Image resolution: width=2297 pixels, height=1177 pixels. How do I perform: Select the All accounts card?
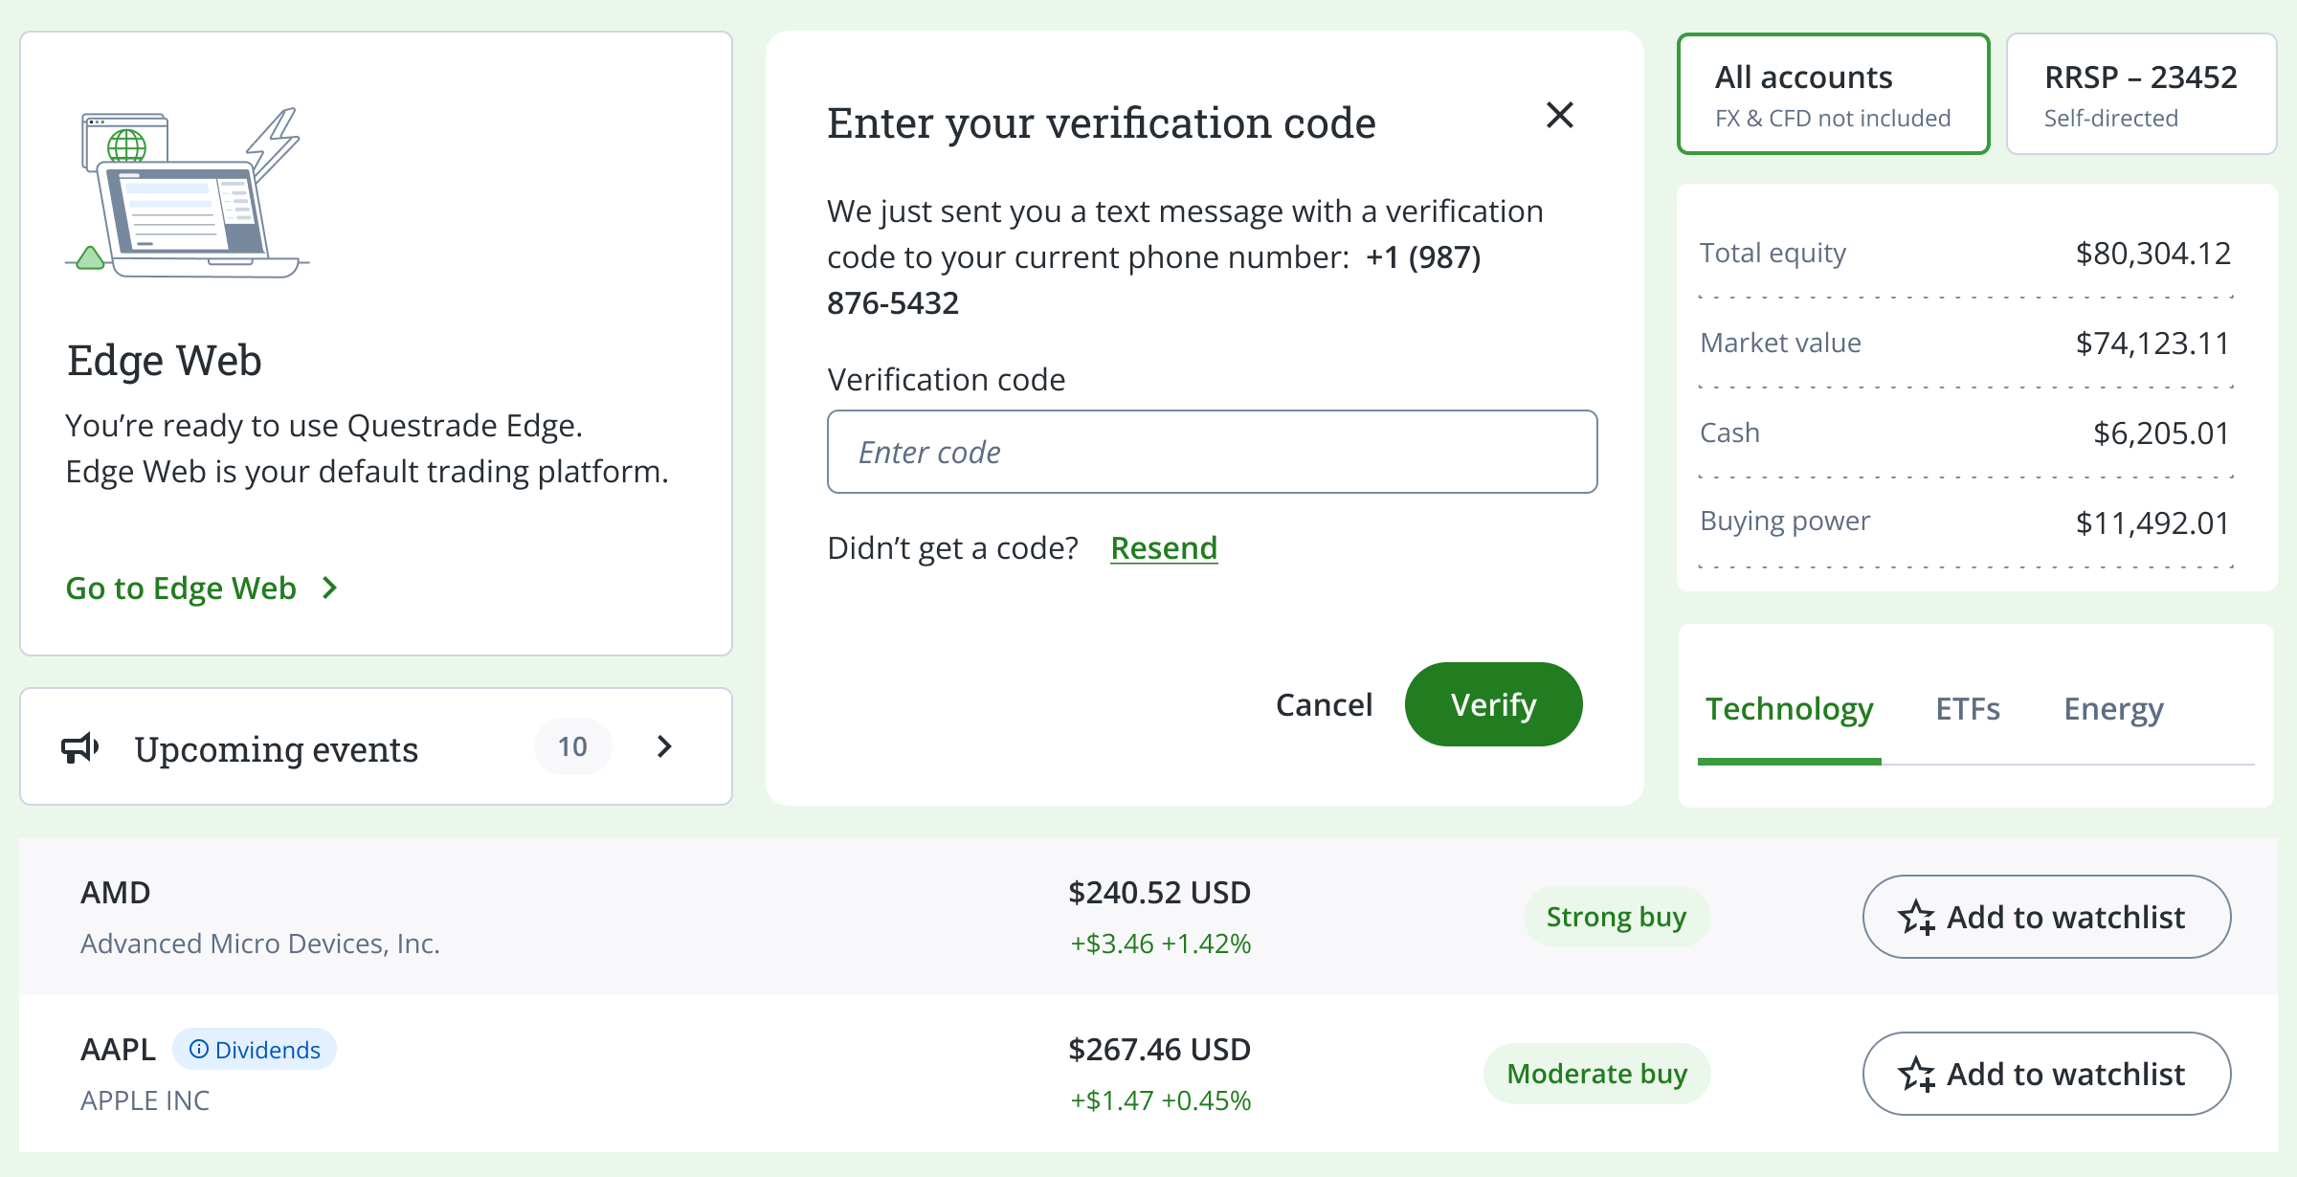(x=1833, y=94)
